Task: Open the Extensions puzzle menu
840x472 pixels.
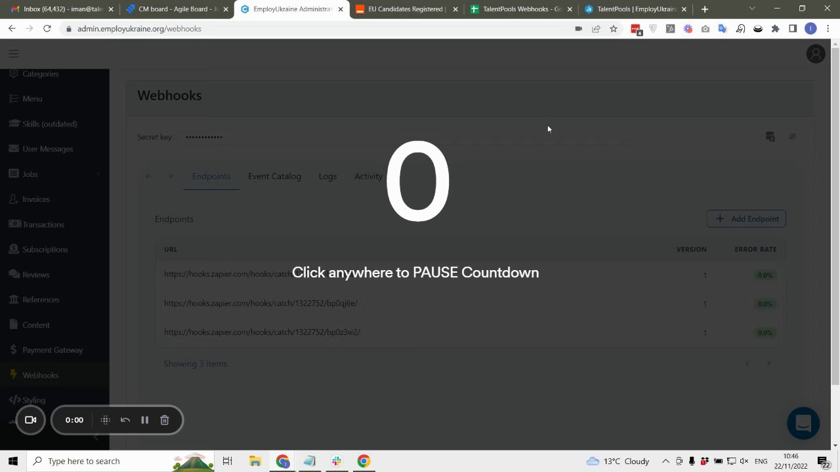Action: tap(776, 29)
